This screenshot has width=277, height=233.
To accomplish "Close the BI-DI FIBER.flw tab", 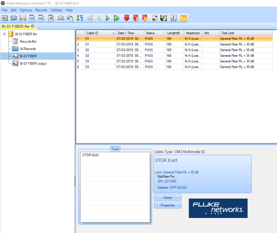I will coord(33,26).
